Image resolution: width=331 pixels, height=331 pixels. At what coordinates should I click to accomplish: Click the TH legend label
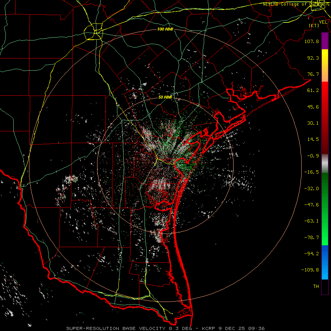pos(316,286)
